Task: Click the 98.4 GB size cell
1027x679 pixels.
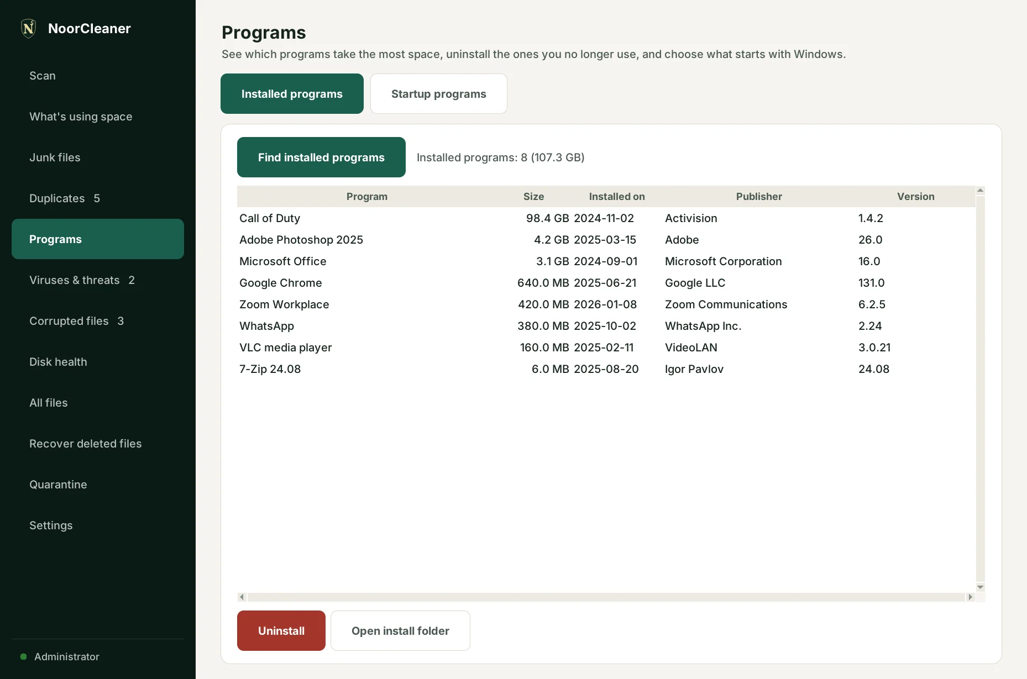Action: coord(547,218)
